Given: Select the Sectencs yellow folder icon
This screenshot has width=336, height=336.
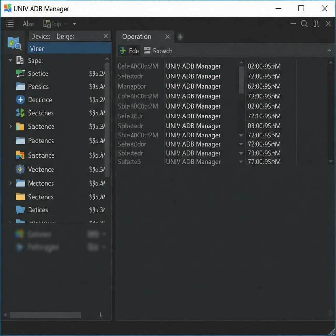Looking at the screenshot, I should pos(20,197).
